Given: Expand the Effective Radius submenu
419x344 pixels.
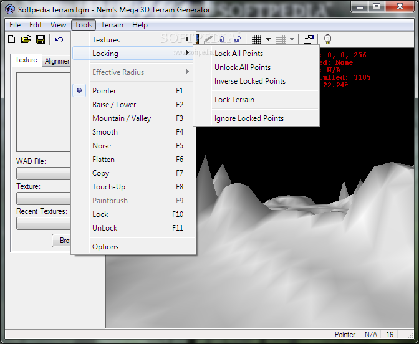Looking at the screenshot, I should 134,72.
